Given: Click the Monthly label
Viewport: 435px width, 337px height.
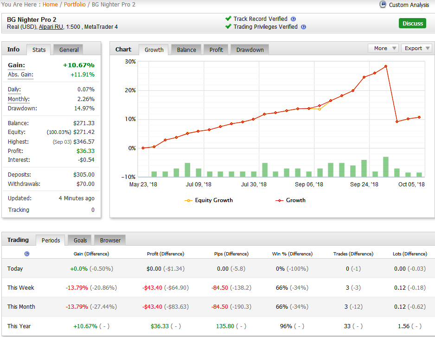Looking at the screenshot, I should tap(19, 99).
